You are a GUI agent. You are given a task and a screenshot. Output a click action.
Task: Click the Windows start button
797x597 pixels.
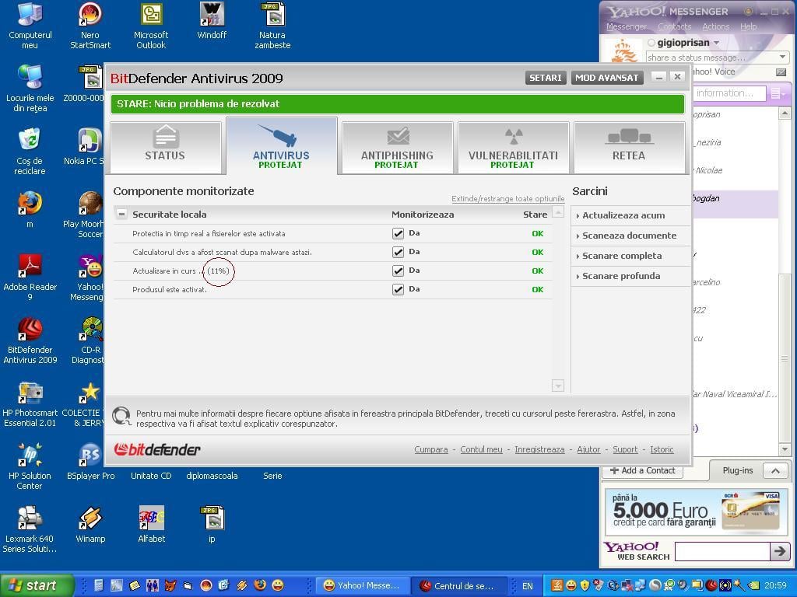coord(37,585)
